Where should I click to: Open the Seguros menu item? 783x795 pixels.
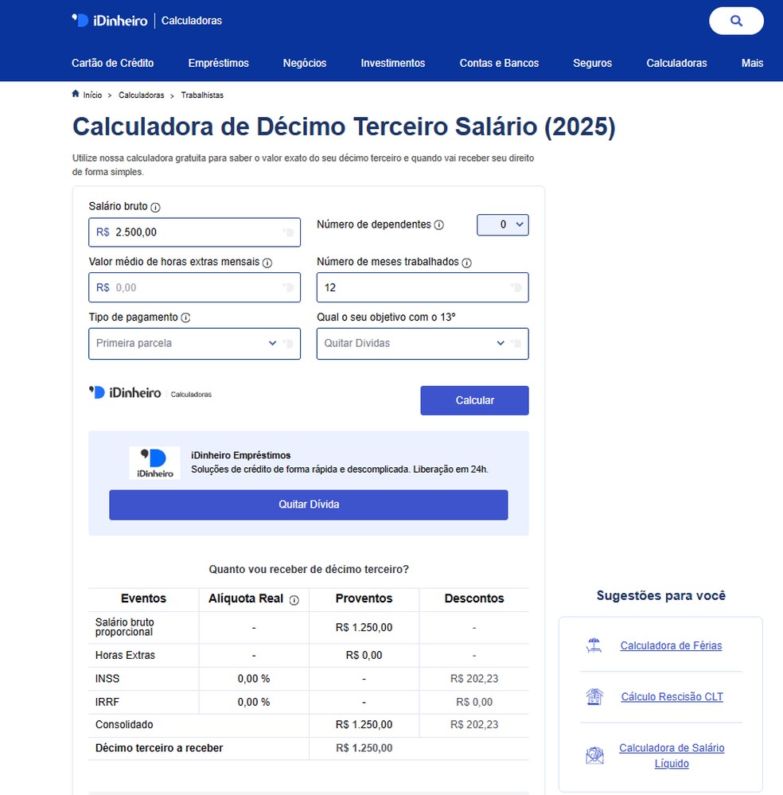[x=592, y=63]
